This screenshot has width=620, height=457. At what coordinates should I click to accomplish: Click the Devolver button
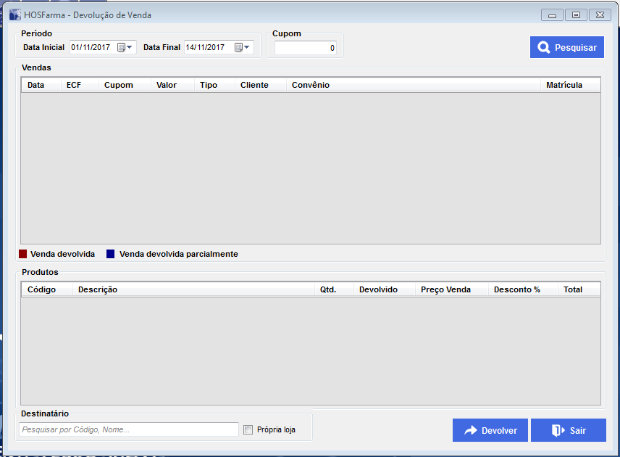490,430
